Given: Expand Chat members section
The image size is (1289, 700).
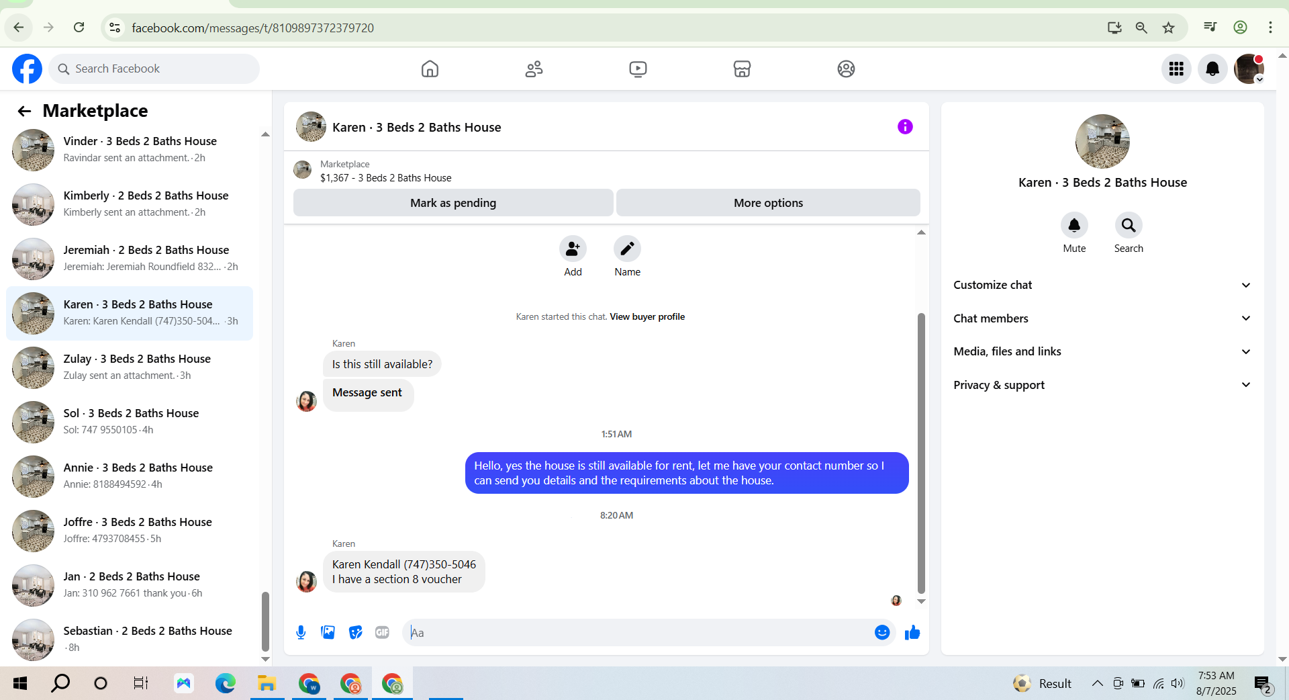Looking at the screenshot, I should [x=1102, y=318].
